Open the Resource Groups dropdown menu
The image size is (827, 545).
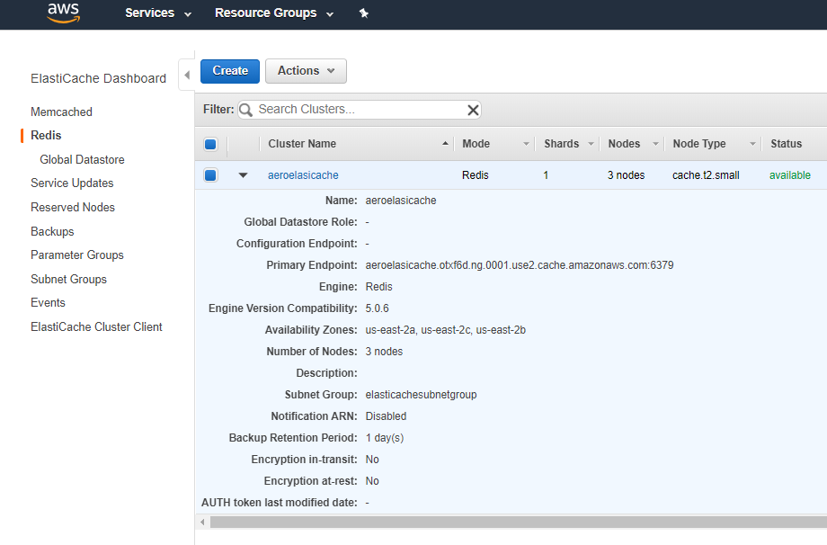tap(274, 13)
